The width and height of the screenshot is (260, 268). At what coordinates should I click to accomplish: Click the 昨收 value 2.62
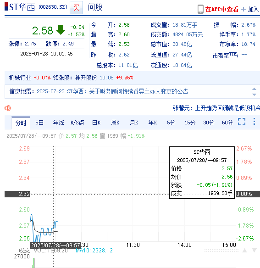[x=124, y=55]
